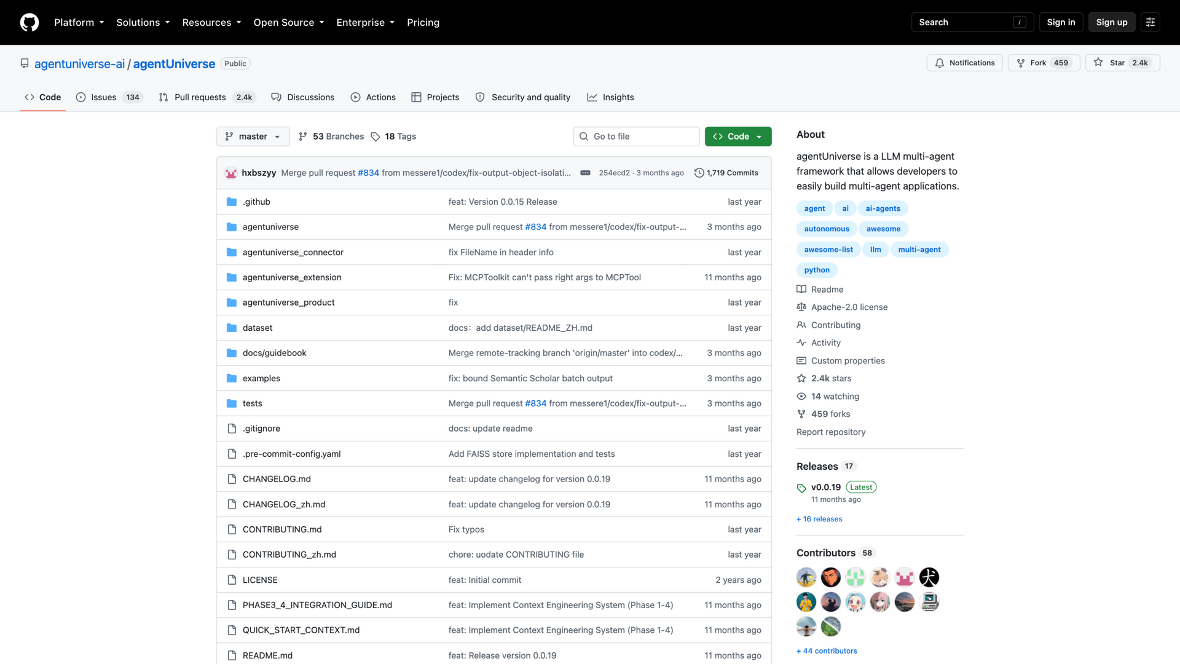
Task: Expand the Platform menu
Action: point(79,22)
